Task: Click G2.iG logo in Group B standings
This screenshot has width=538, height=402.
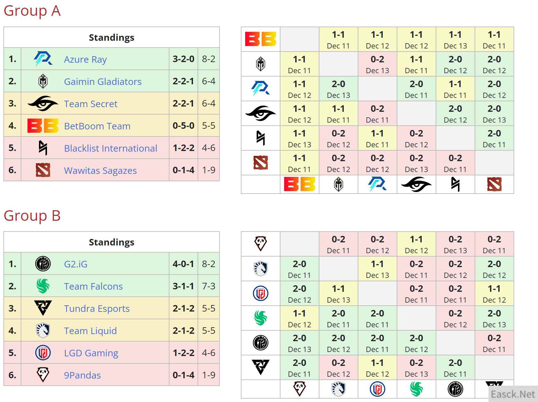Action: 43,264
